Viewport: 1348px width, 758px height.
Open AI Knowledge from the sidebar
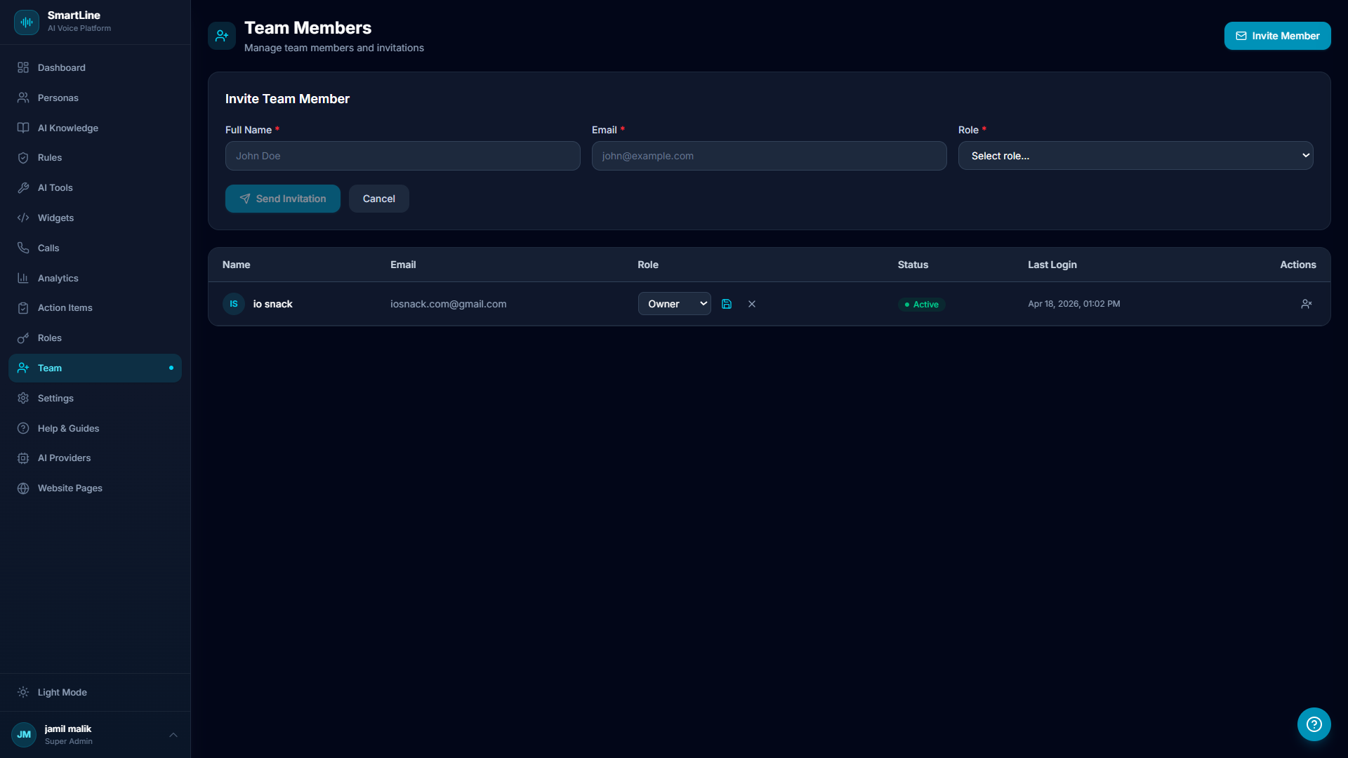coord(67,128)
